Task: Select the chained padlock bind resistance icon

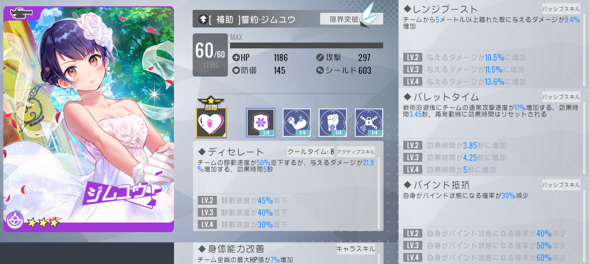Action: coord(369,122)
